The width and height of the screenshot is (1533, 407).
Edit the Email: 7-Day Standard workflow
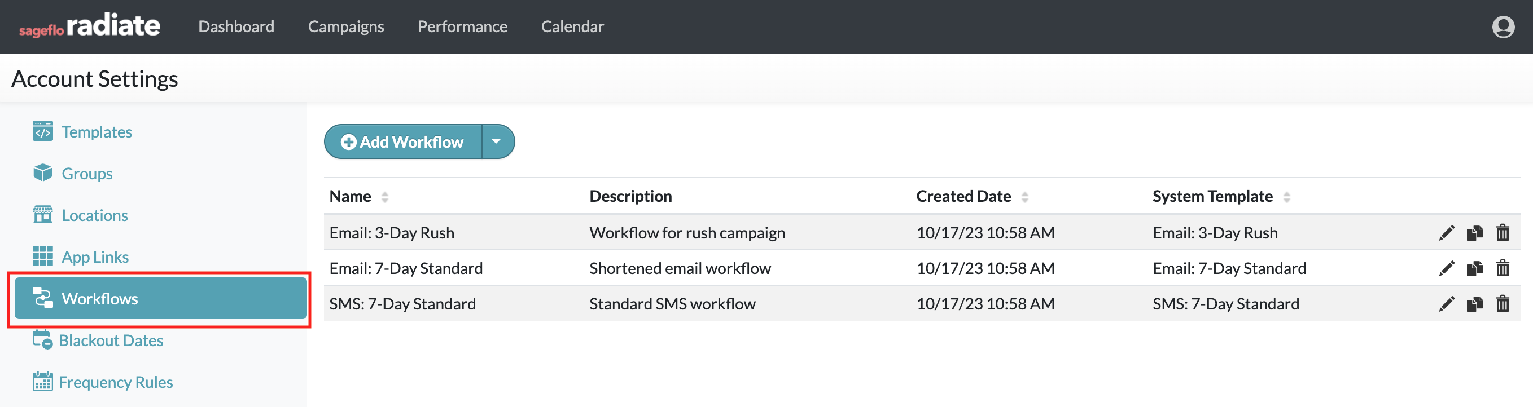[1446, 268]
